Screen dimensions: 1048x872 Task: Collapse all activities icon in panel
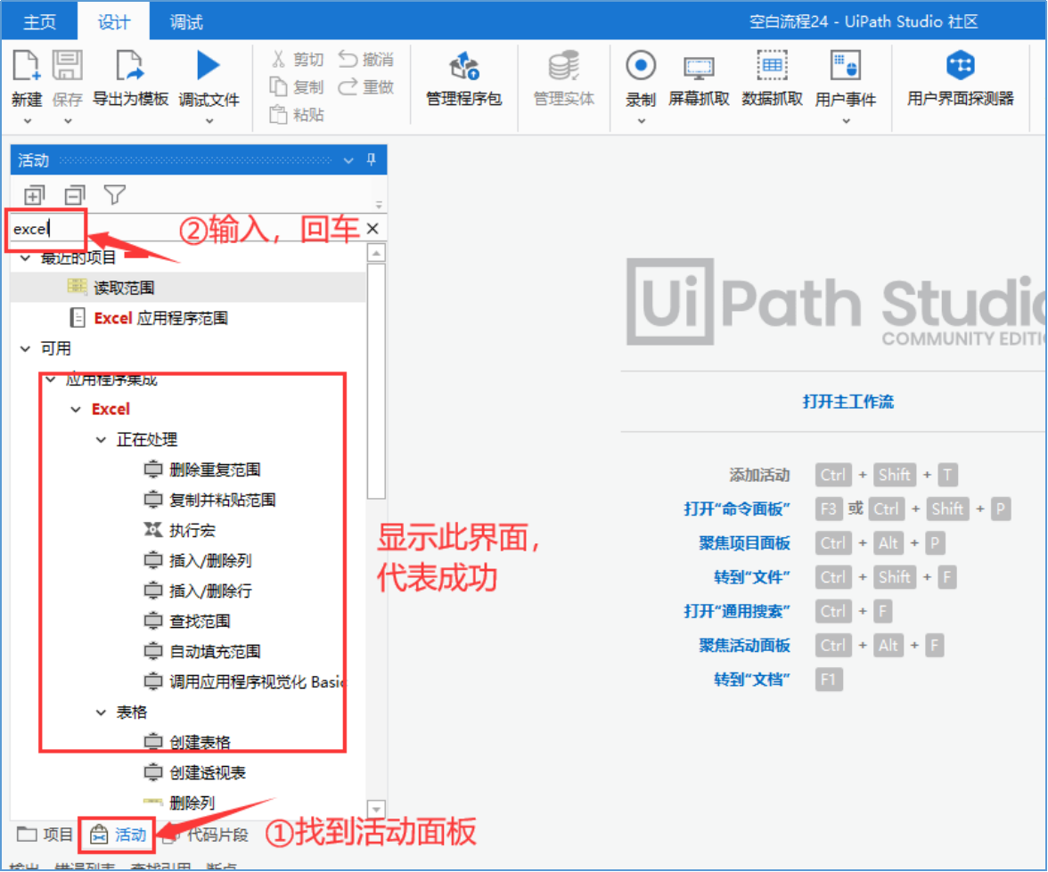(x=75, y=195)
